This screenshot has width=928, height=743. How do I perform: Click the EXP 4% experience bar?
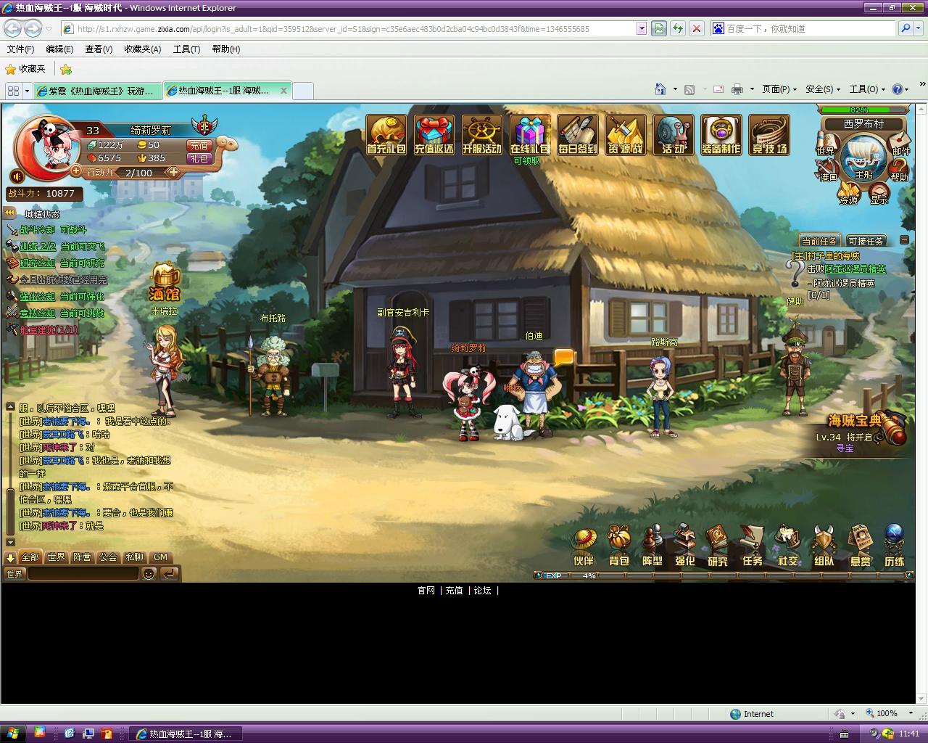coord(723,575)
